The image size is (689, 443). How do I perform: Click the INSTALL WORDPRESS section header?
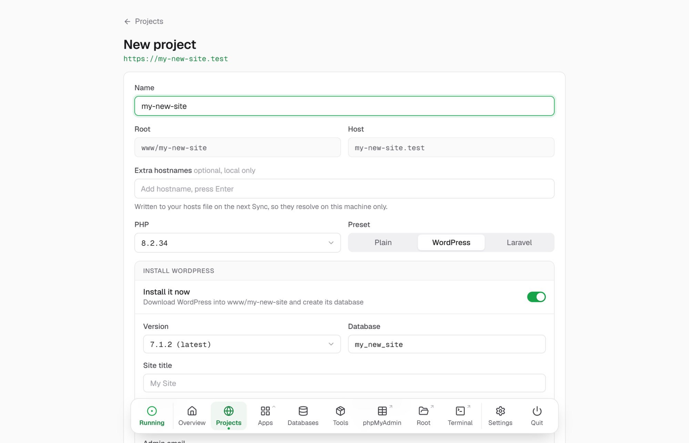click(x=178, y=271)
